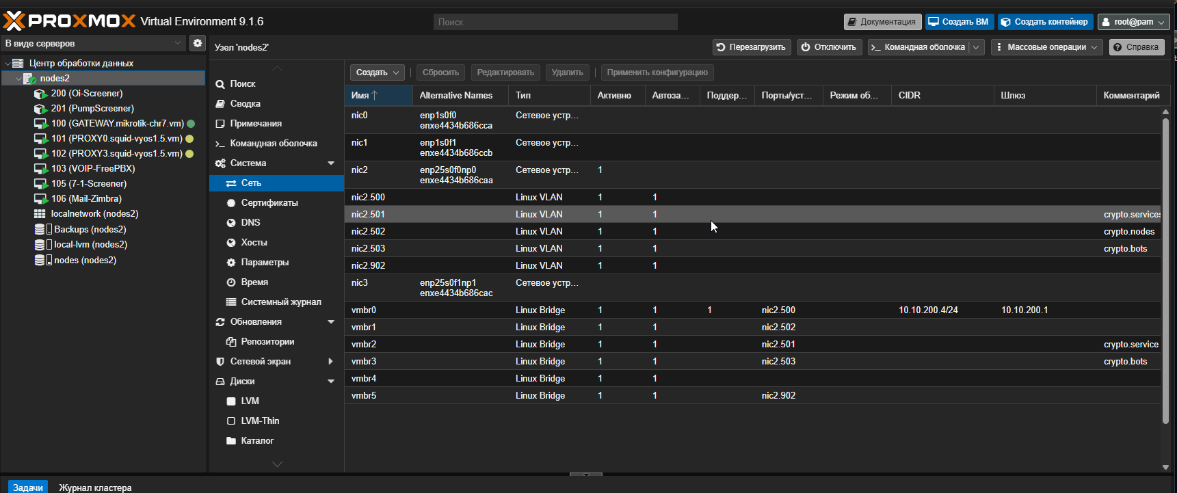Click the gear icon beside server view selector

(198, 43)
